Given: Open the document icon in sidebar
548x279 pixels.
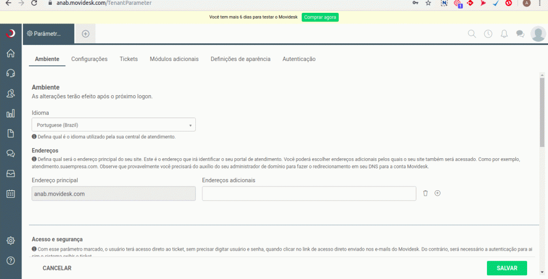Looking at the screenshot, I should coord(10,133).
